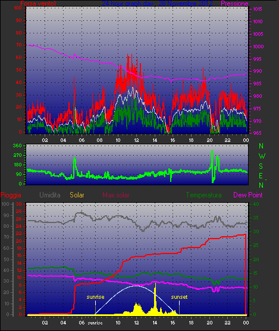Click the 'S' compass direction letter
This screenshot has width=279, height=331.
[261, 166]
